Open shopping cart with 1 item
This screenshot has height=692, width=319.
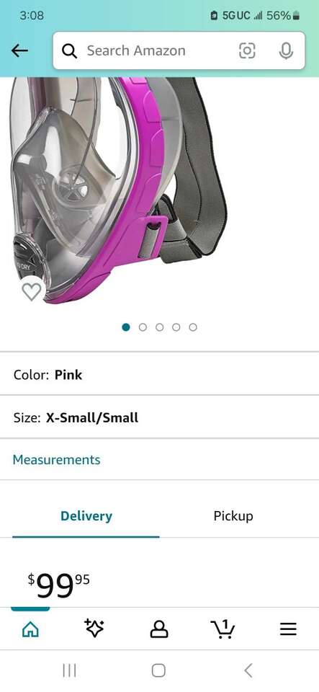coord(223,629)
